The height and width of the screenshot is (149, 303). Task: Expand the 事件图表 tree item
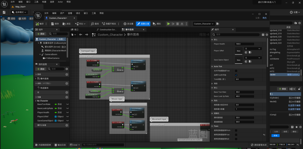pos(36,79)
